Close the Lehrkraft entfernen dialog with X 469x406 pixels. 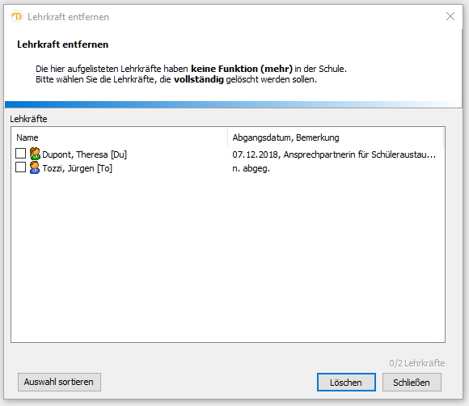pyautogui.click(x=450, y=16)
